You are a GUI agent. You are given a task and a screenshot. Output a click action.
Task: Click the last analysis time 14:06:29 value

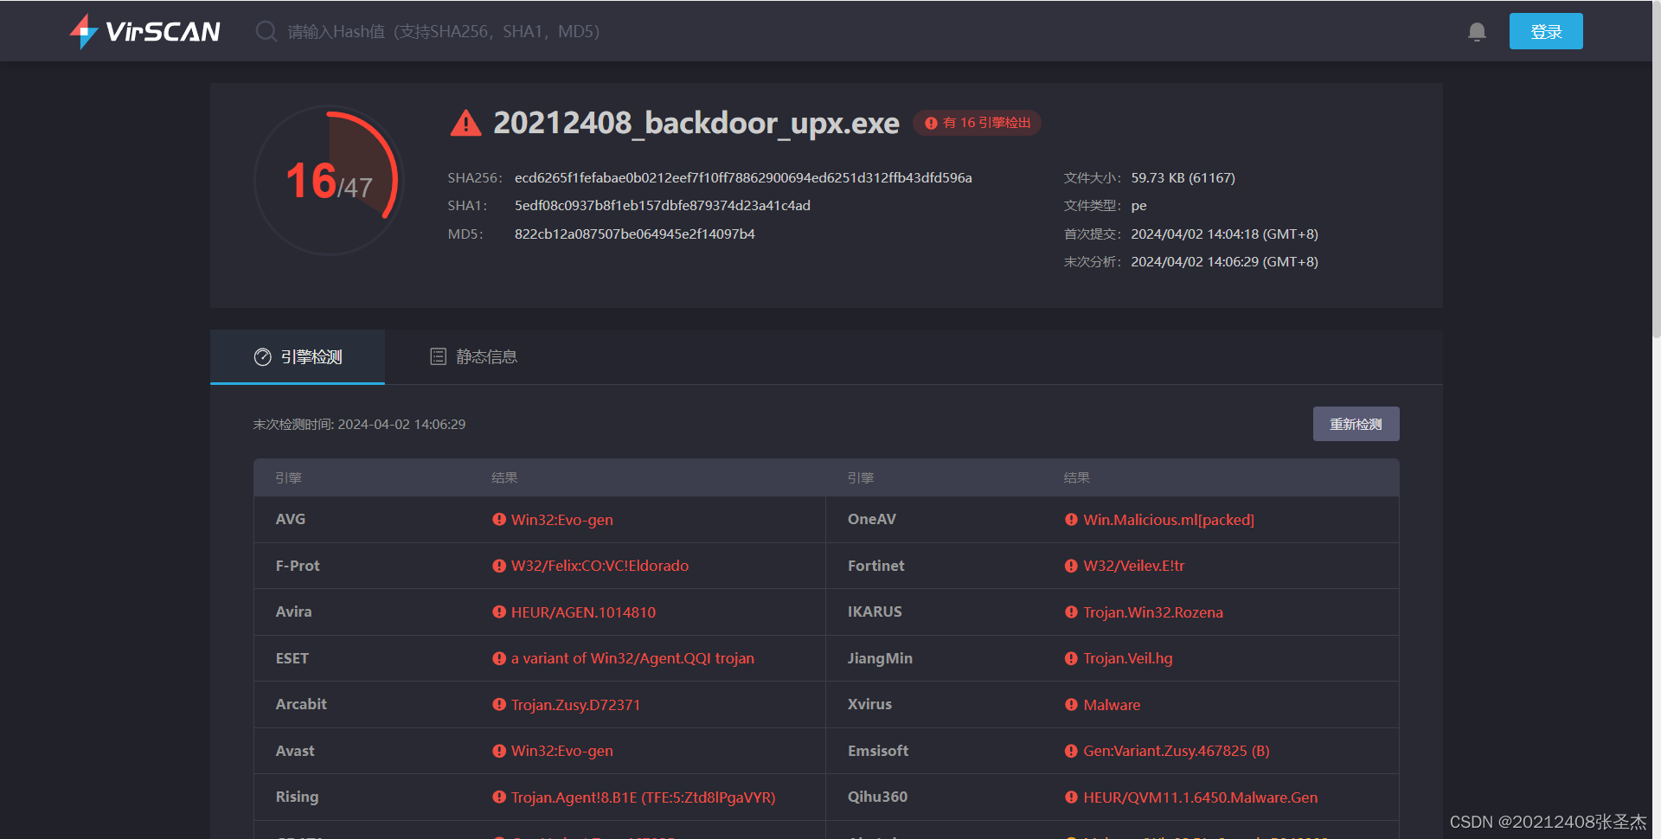pyautogui.click(x=1224, y=261)
